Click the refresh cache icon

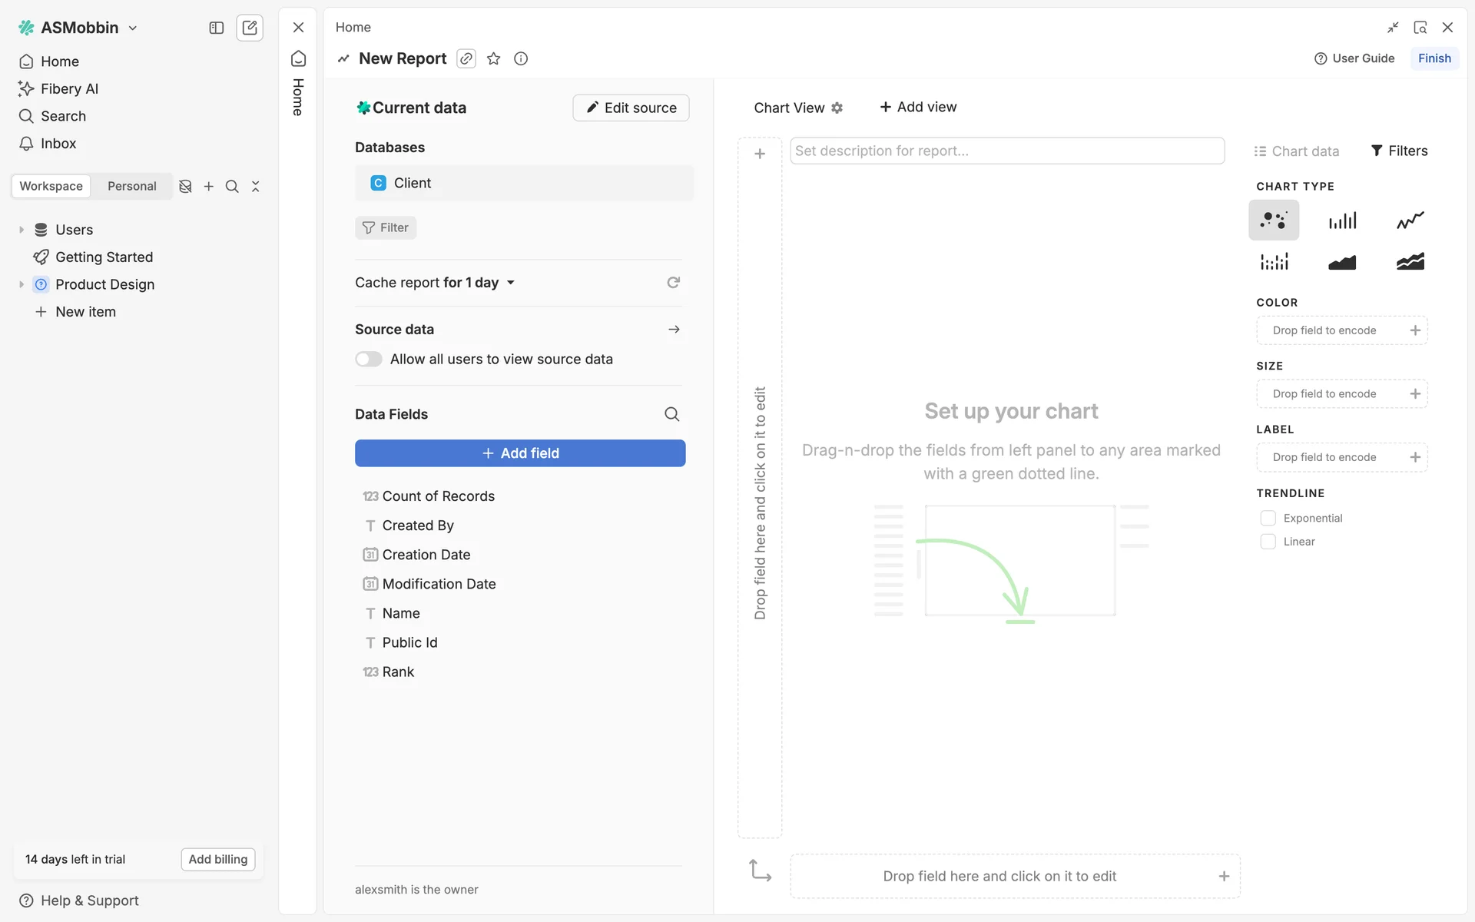click(673, 283)
